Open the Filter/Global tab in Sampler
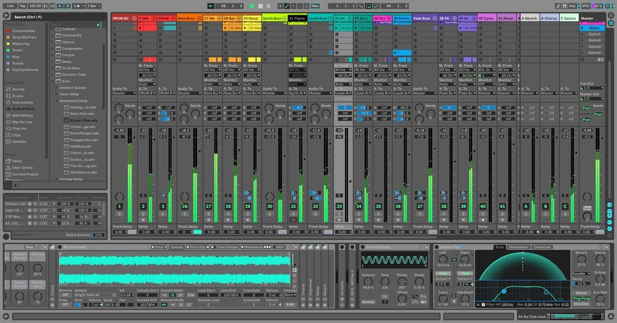 pos(225,247)
